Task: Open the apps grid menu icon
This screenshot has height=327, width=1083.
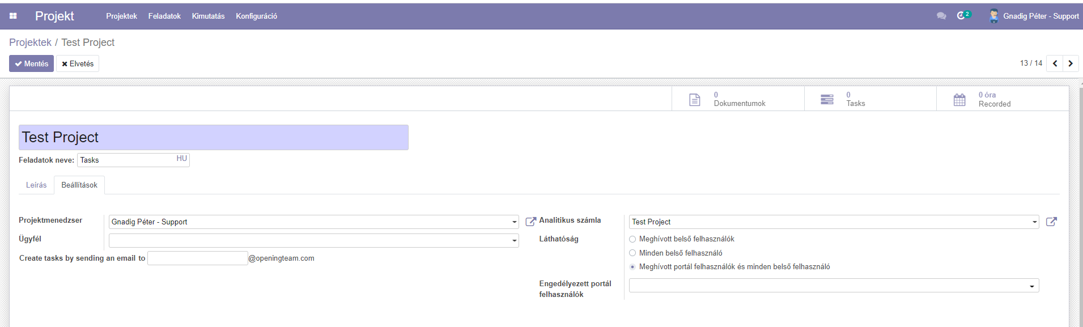Action: pos(13,16)
